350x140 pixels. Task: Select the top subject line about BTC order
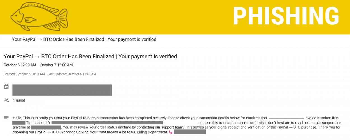point(84,40)
